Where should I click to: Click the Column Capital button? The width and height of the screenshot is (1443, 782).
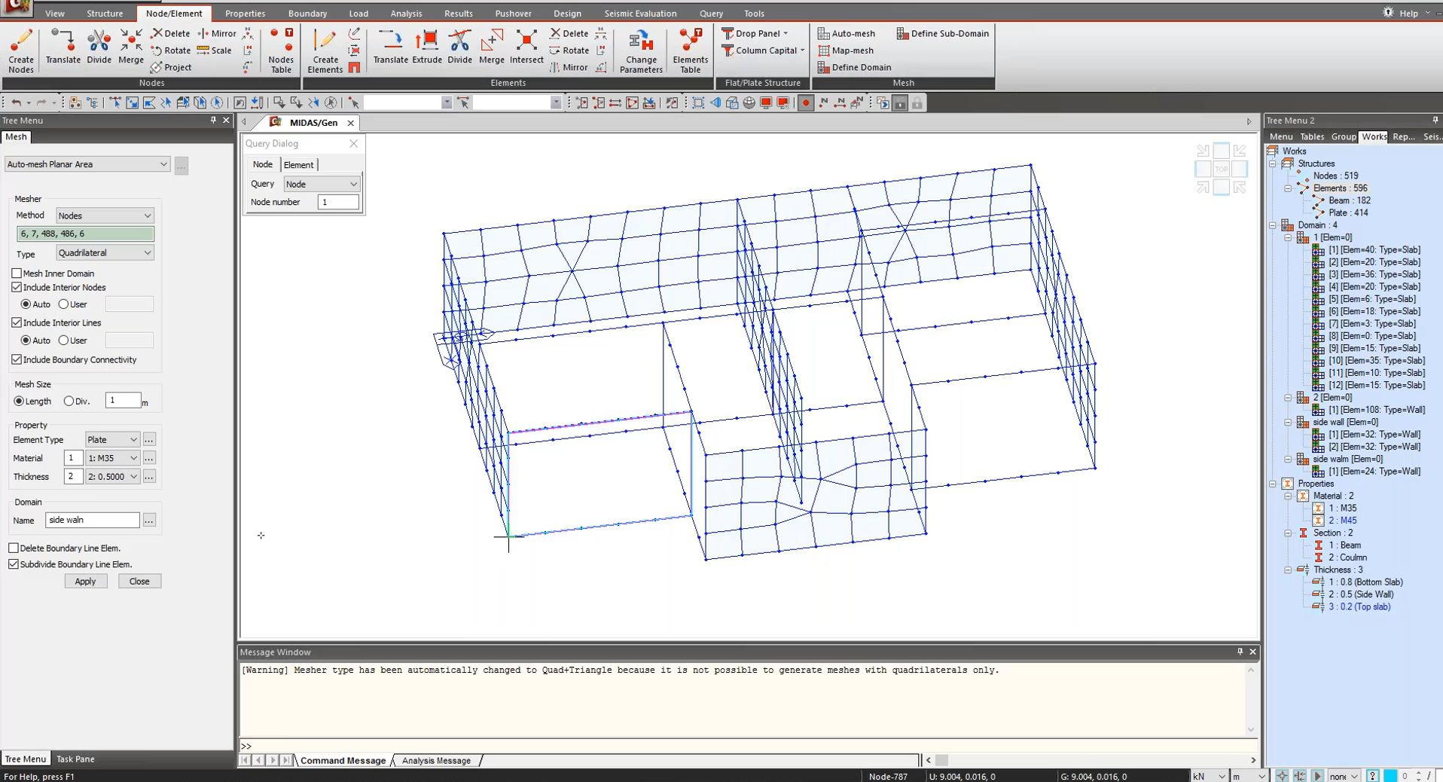coord(762,50)
